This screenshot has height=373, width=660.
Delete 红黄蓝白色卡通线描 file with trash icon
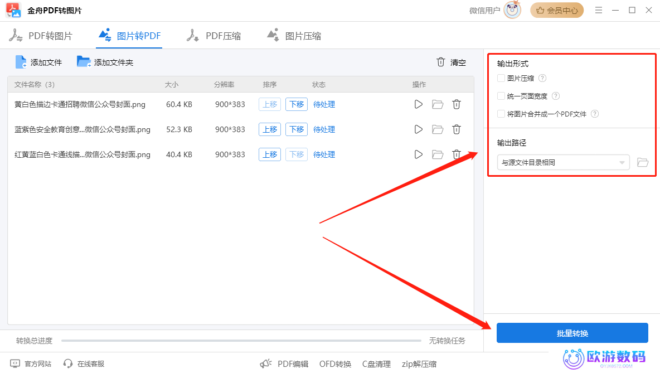(457, 154)
